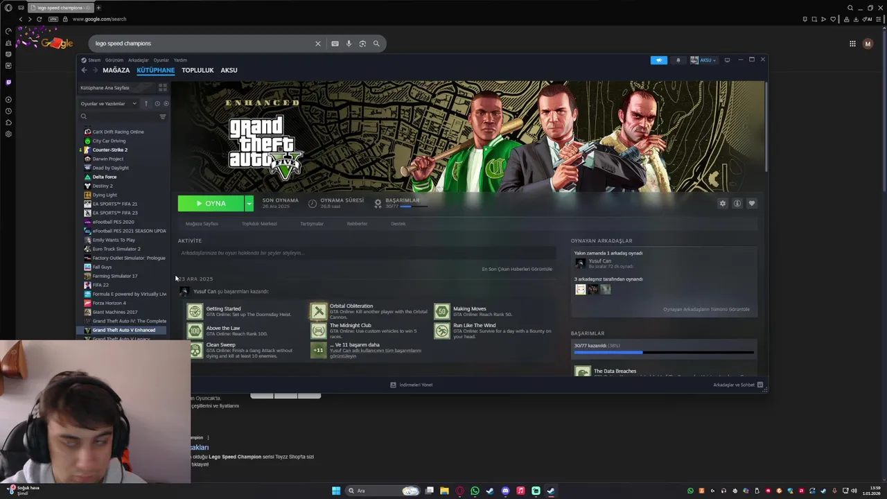Add GTA V to favorites with heart icon
The height and width of the screenshot is (499, 887).
point(752,203)
